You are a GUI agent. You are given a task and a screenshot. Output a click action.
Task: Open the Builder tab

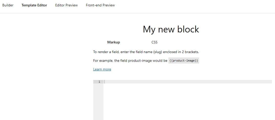point(8,5)
